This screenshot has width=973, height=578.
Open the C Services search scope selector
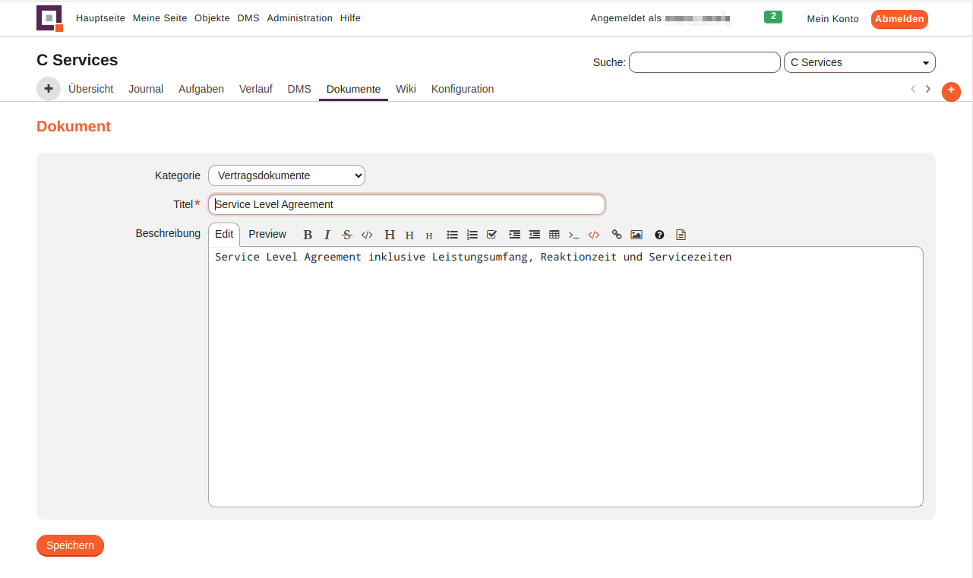coord(859,62)
